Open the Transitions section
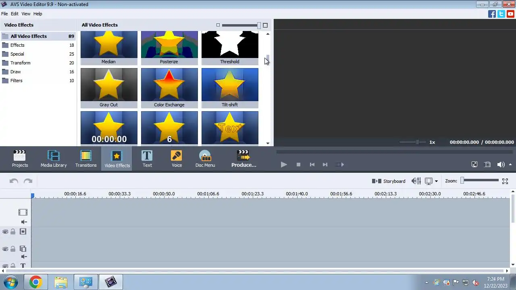 86,159
